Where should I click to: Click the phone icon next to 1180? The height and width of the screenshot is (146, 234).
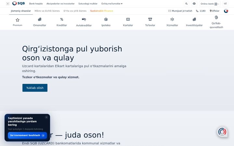pos(197,11)
